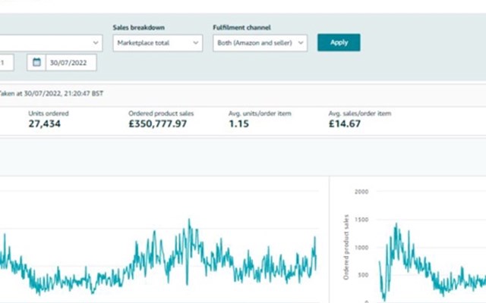The height and width of the screenshot is (303, 486).
Task: Open calendar icon beside 30/07/2022 date
Action: pos(36,62)
